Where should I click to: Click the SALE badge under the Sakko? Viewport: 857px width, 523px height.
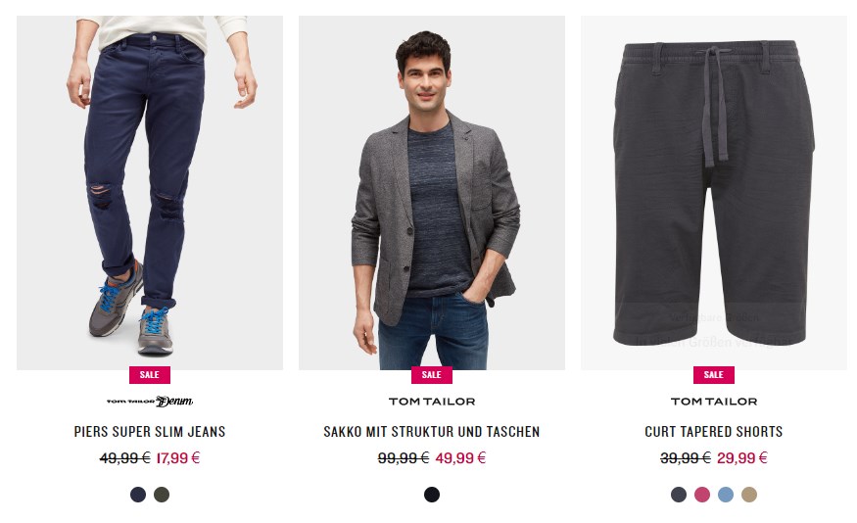432,375
